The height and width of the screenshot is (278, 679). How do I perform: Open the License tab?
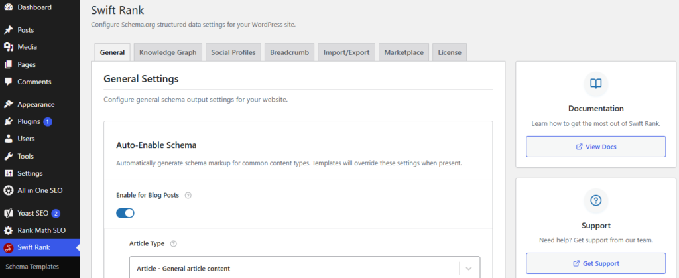pyautogui.click(x=450, y=52)
